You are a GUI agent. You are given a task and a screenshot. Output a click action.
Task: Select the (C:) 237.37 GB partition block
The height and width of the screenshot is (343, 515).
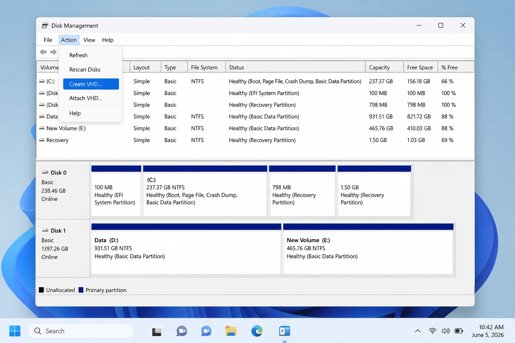[205, 191]
